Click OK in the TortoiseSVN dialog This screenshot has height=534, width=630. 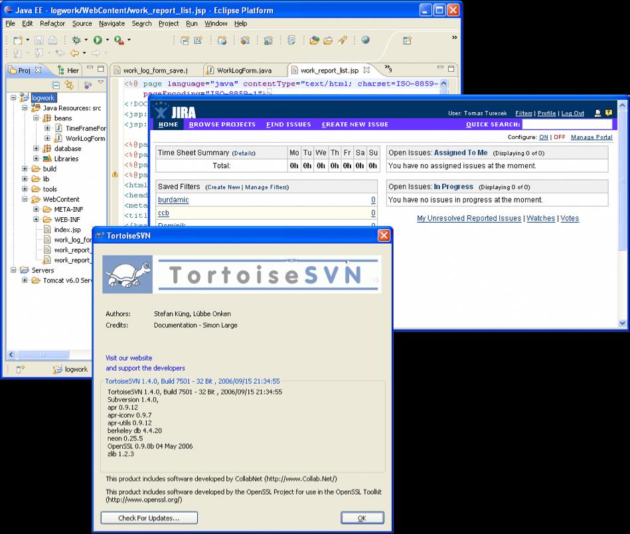click(362, 518)
